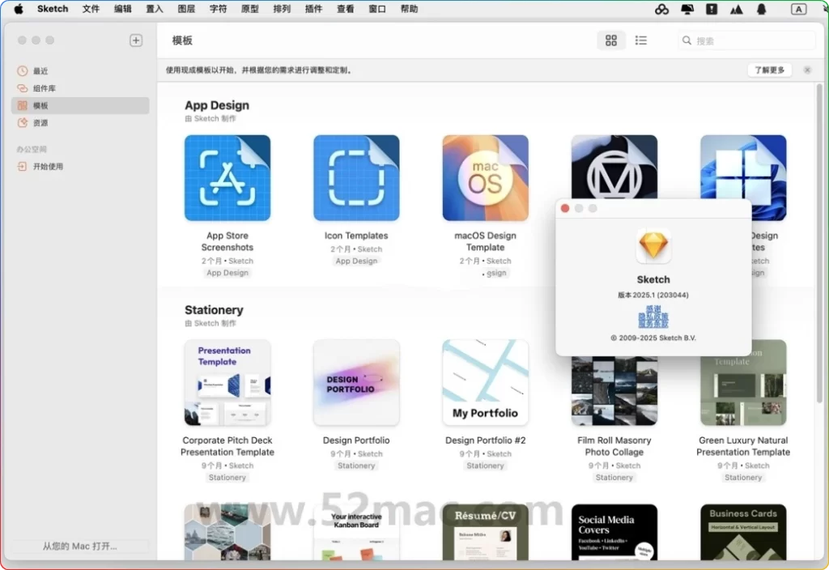The height and width of the screenshot is (570, 829).
Task: Switch to grid view
Action: tap(611, 40)
